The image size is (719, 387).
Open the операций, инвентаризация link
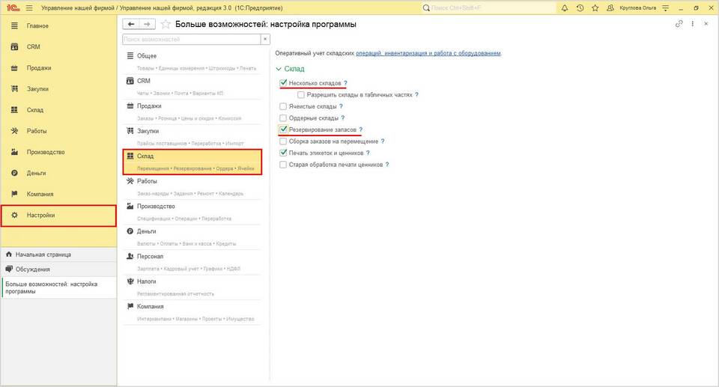(x=428, y=53)
